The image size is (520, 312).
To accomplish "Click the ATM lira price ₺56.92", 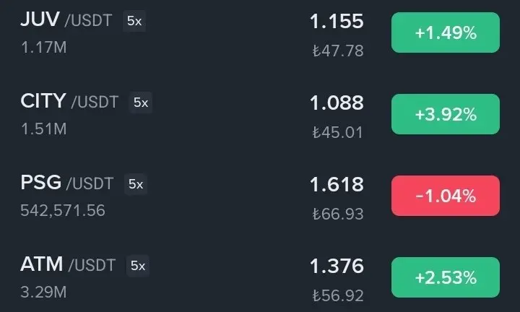I will pos(338,295).
